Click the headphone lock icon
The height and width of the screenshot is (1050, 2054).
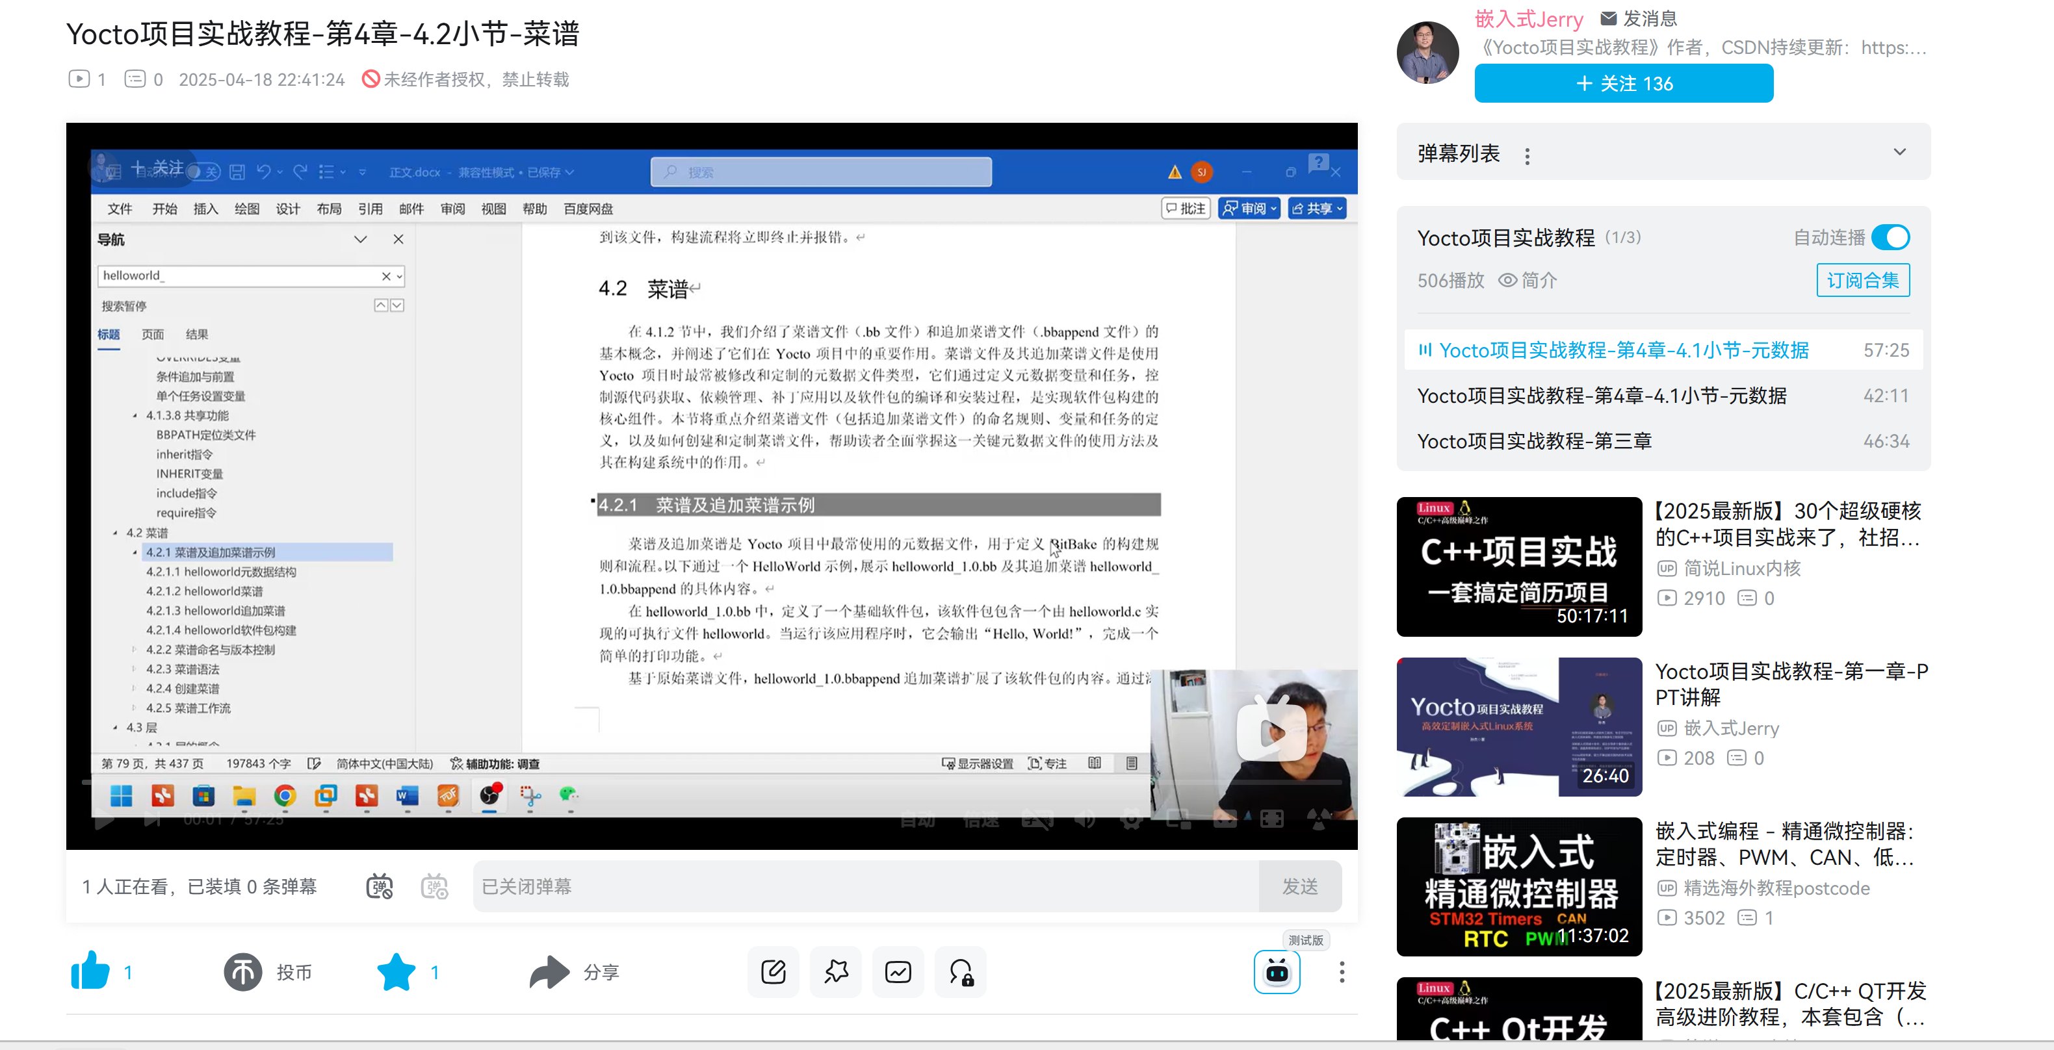point(961,972)
